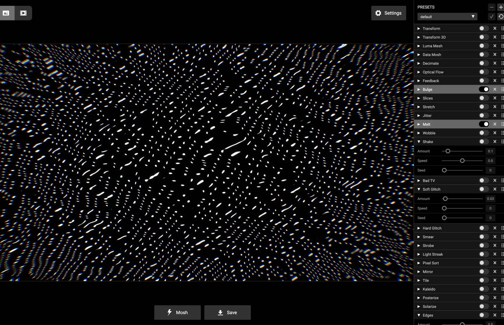504x325 pixels.
Task: Expand the Pixel Sort section
Action: tap(419, 263)
